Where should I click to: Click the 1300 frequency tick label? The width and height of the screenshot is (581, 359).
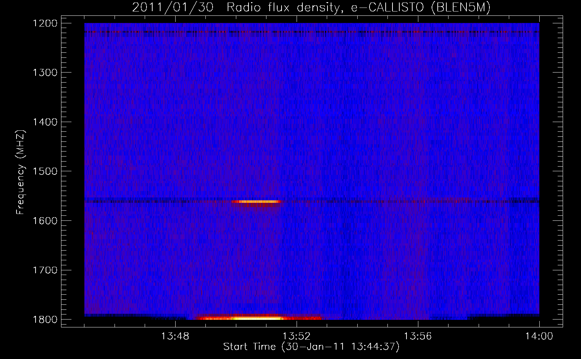click(45, 73)
